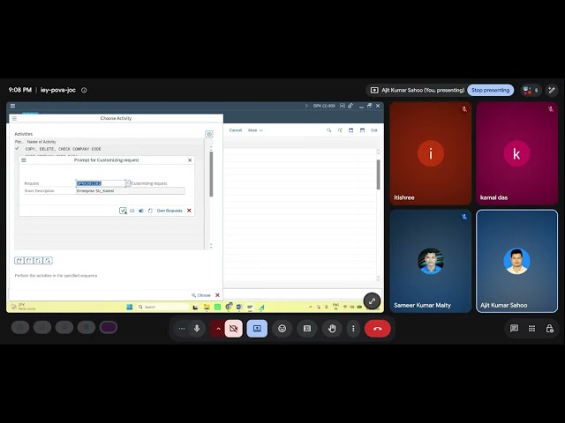Open the emoji reactions button
This screenshot has width=565, height=423.
pos(282,329)
